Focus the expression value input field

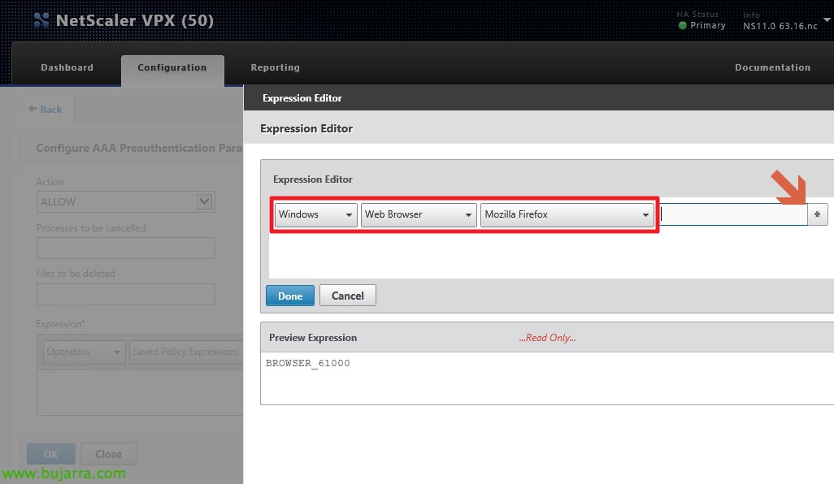733,214
